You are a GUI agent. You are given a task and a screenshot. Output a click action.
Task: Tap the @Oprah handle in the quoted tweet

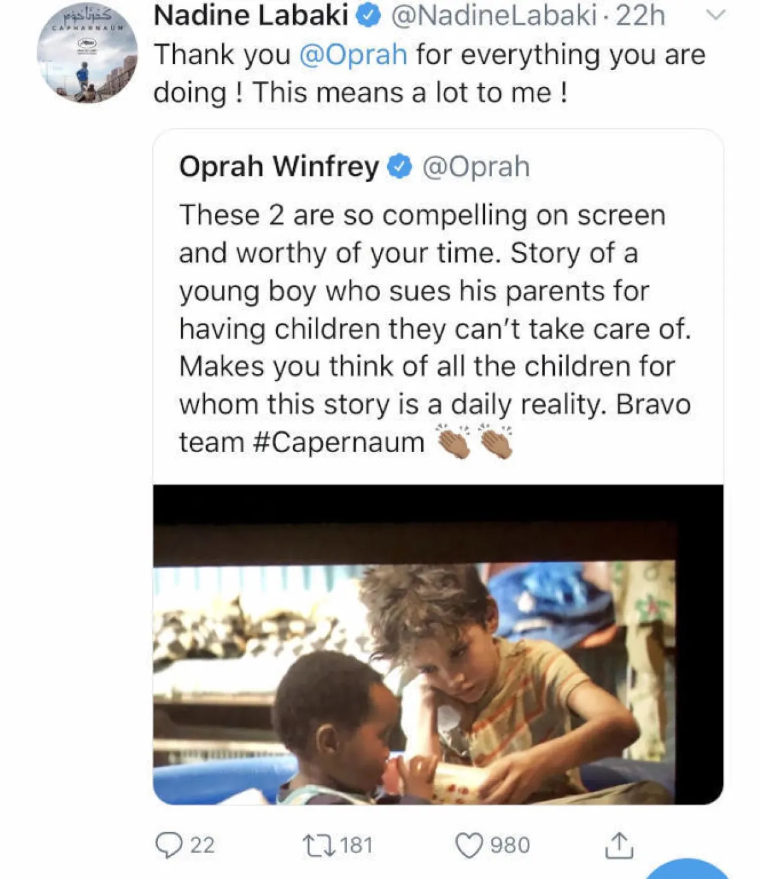click(x=476, y=167)
